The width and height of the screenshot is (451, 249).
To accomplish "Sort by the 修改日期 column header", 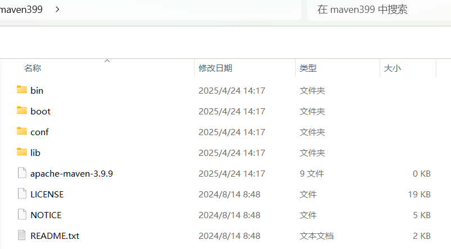I will coord(215,68).
